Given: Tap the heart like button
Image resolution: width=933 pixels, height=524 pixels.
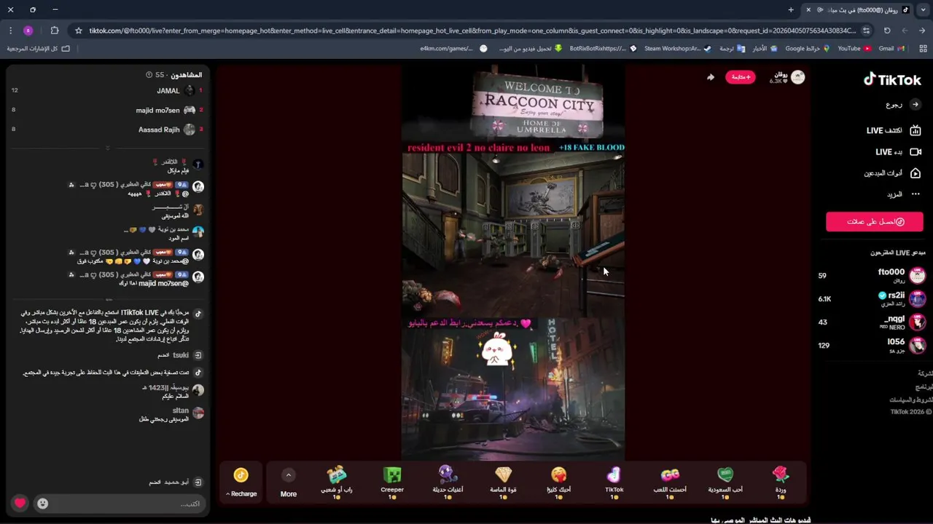Looking at the screenshot, I should [x=20, y=503].
